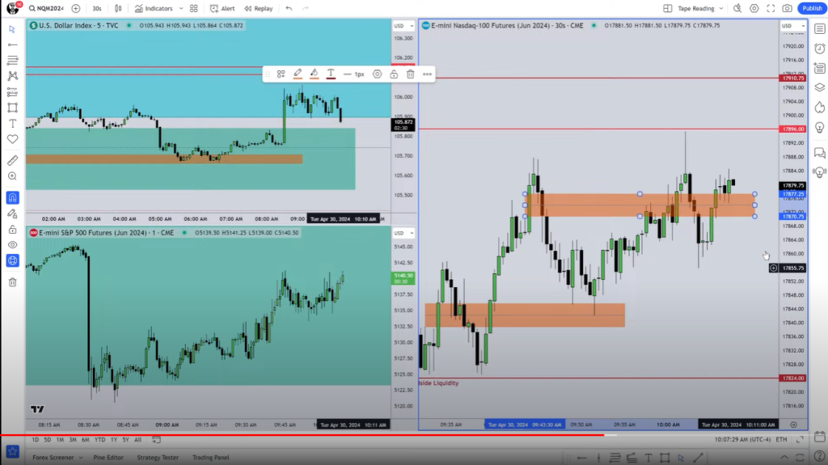Open the Indicators dialog

point(154,8)
